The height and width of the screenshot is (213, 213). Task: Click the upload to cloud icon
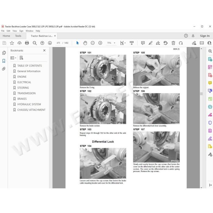(19, 43)
